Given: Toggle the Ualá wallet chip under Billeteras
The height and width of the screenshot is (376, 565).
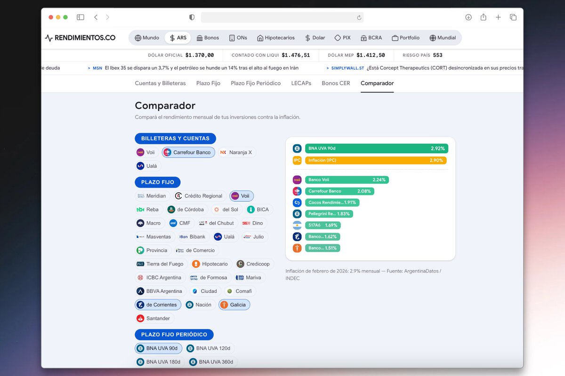Looking at the screenshot, I should (147, 166).
